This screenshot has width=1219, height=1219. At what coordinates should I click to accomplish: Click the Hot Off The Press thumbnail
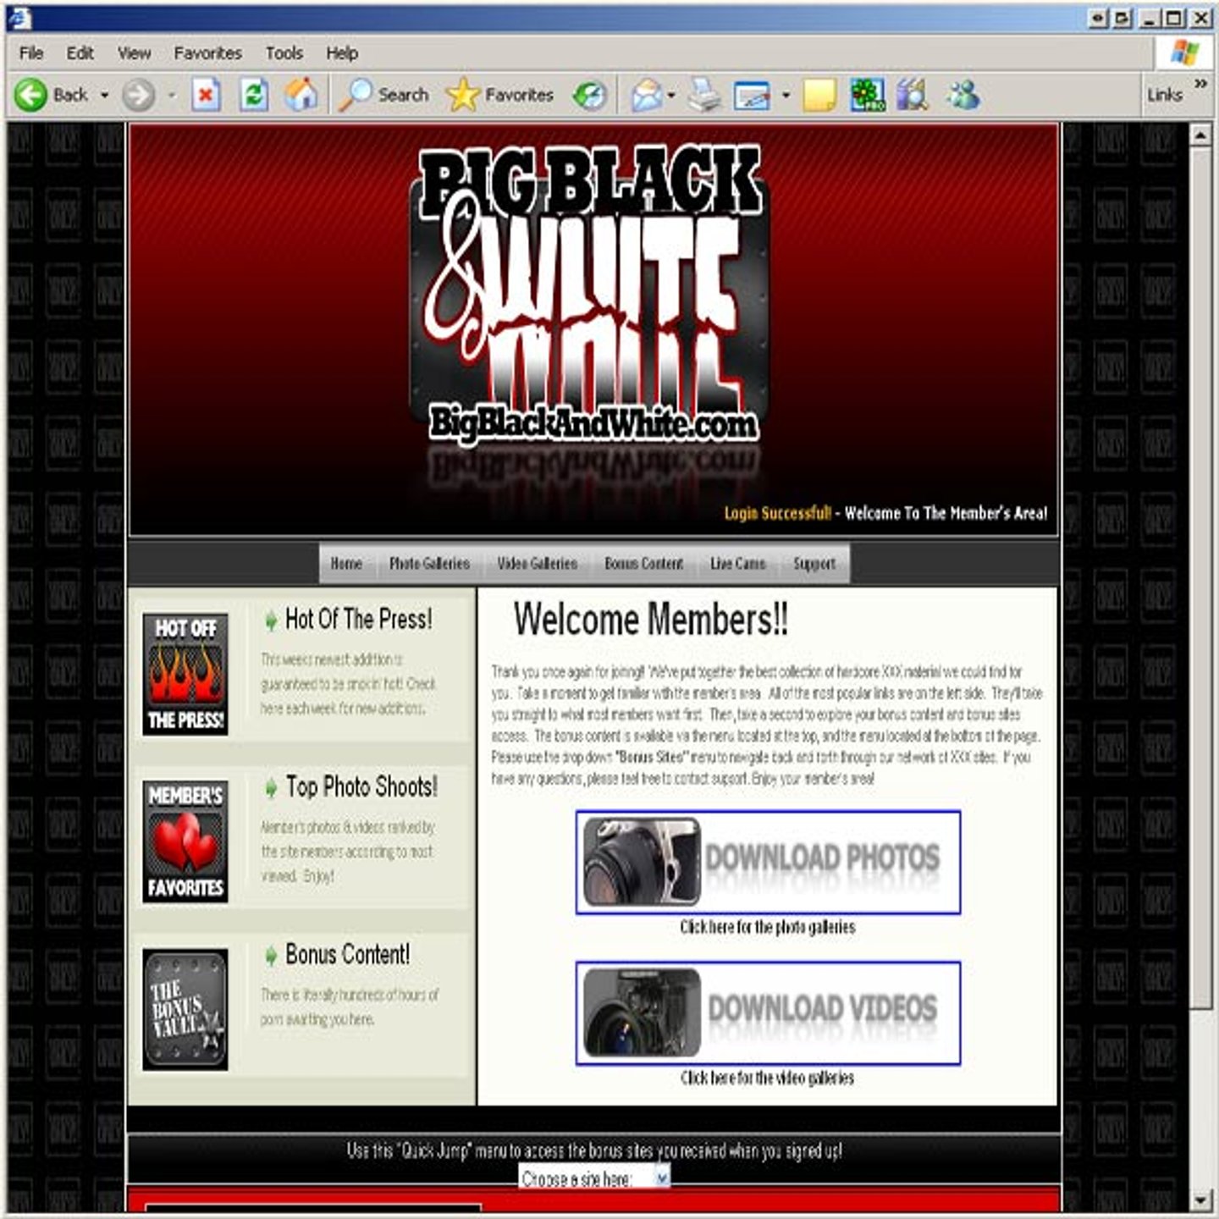pos(185,674)
